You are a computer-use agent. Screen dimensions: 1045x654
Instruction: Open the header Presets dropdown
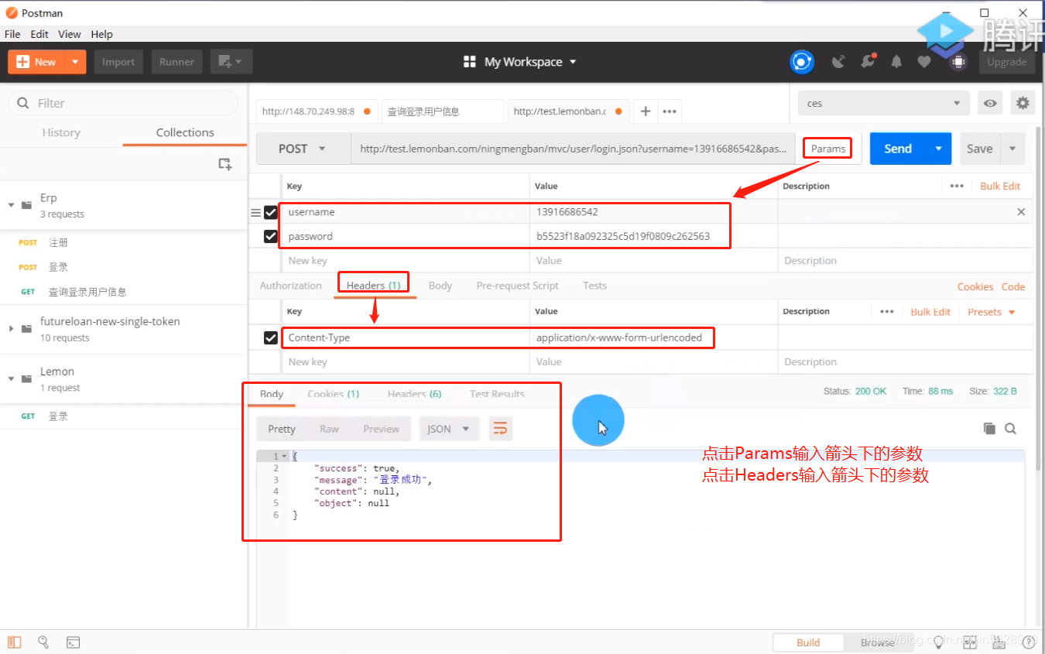click(x=990, y=312)
